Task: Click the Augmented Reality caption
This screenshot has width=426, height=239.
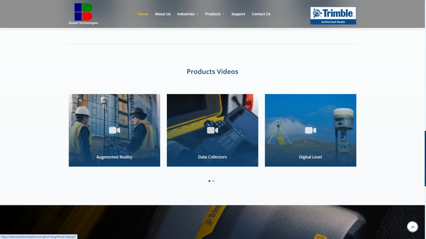Action: point(114,157)
